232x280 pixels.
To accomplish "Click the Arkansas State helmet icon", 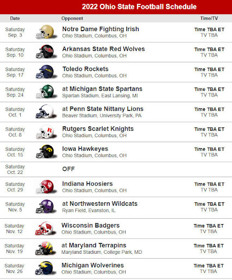I will (45, 52).
